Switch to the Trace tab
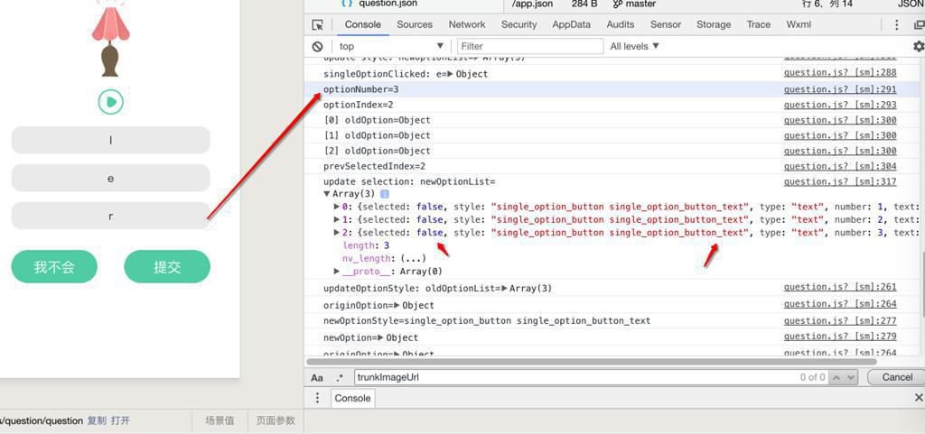 [x=759, y=24]
